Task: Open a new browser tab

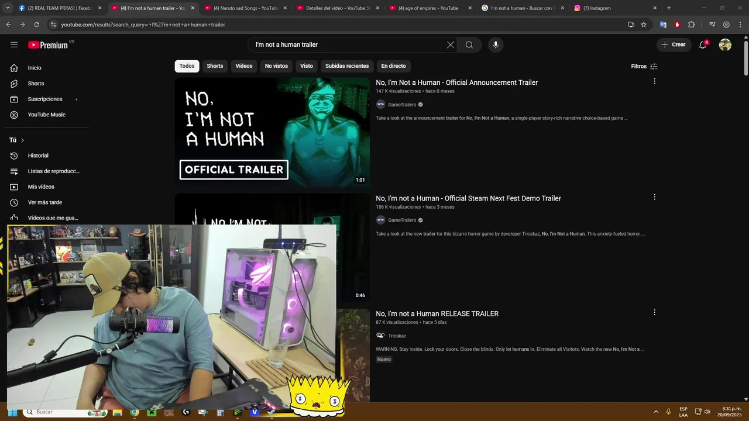Action: pos(669,8)
